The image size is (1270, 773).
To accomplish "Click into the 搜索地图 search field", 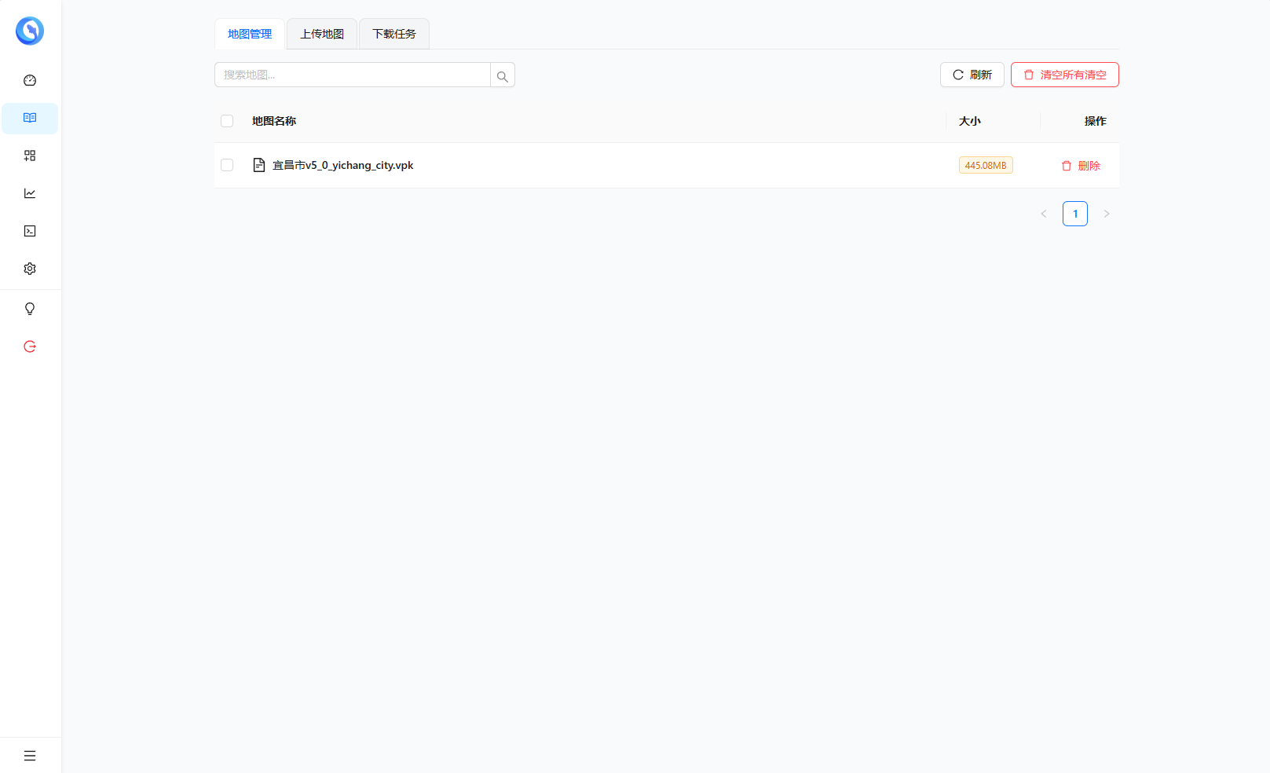I will pyautogui.click(x=353, y=75).
